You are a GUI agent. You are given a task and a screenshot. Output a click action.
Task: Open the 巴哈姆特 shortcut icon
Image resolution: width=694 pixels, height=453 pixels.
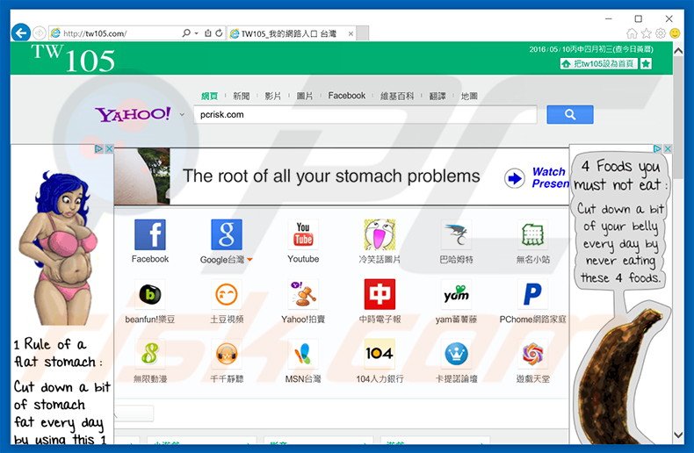(x=456, y=235)
